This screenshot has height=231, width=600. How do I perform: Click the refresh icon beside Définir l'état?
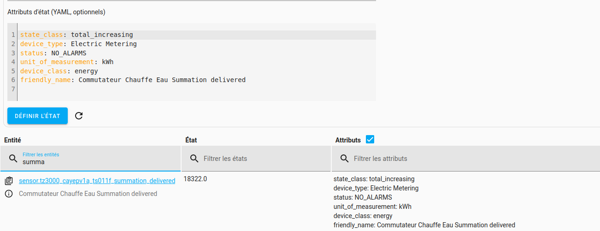[x=79, y=116]
